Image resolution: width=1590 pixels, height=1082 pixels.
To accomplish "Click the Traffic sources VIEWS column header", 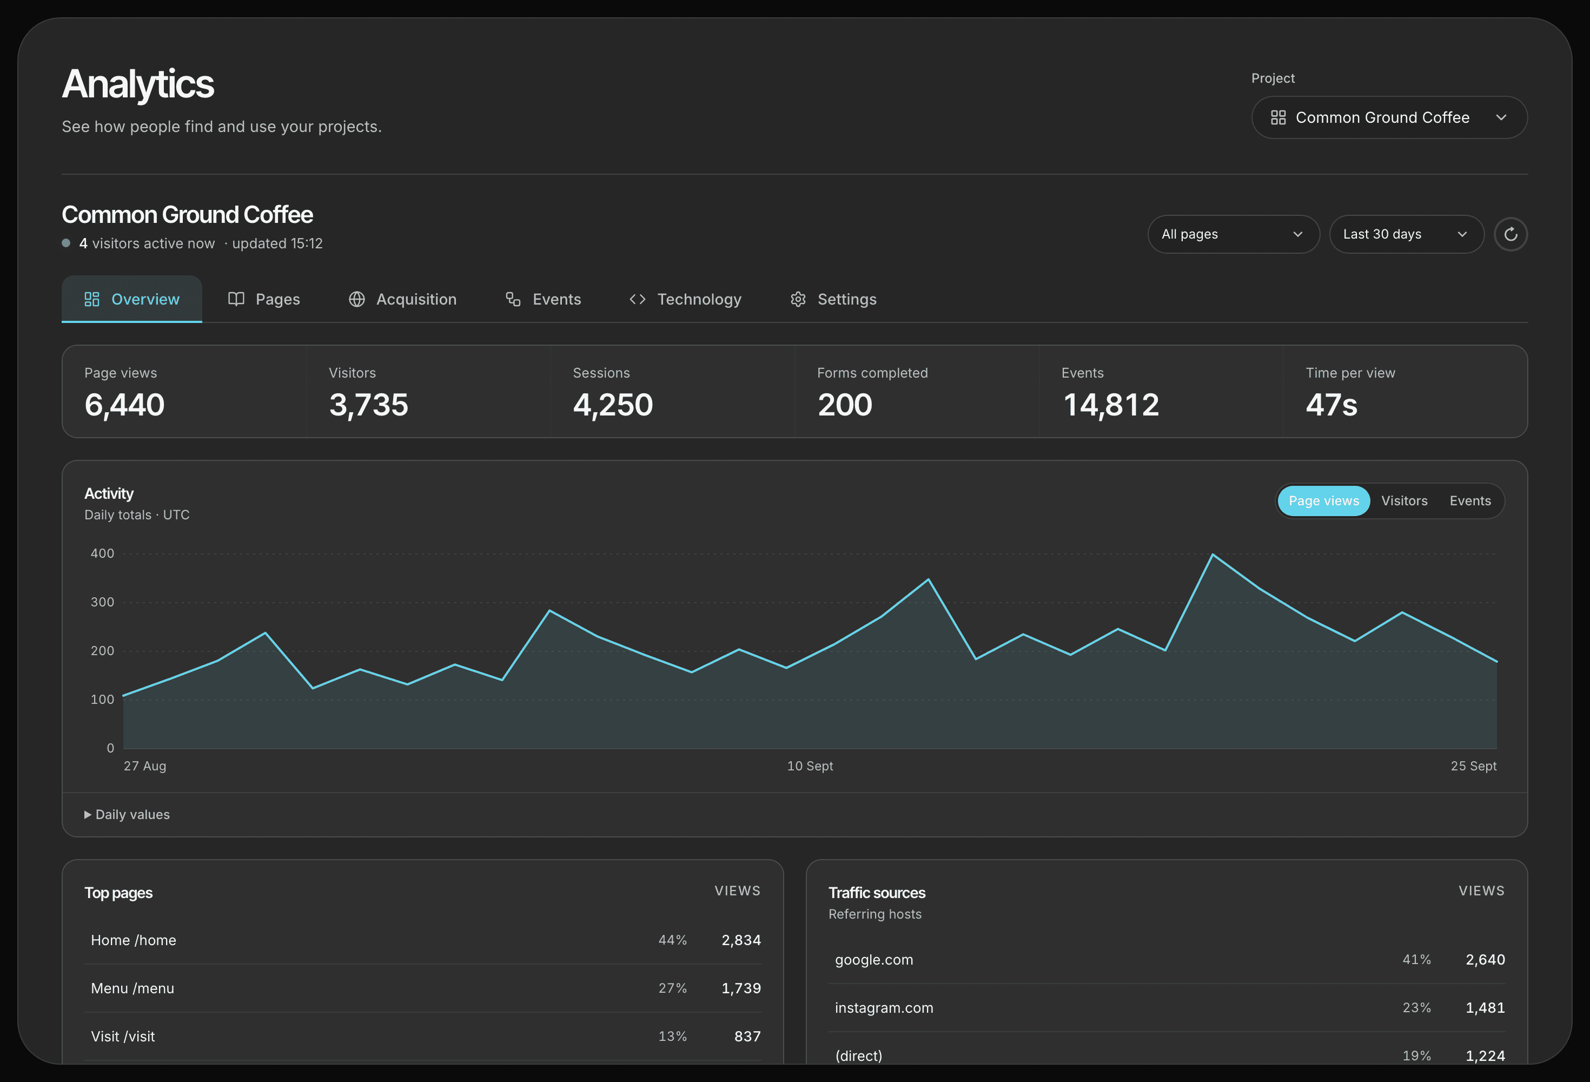I will coord(1481,890).
